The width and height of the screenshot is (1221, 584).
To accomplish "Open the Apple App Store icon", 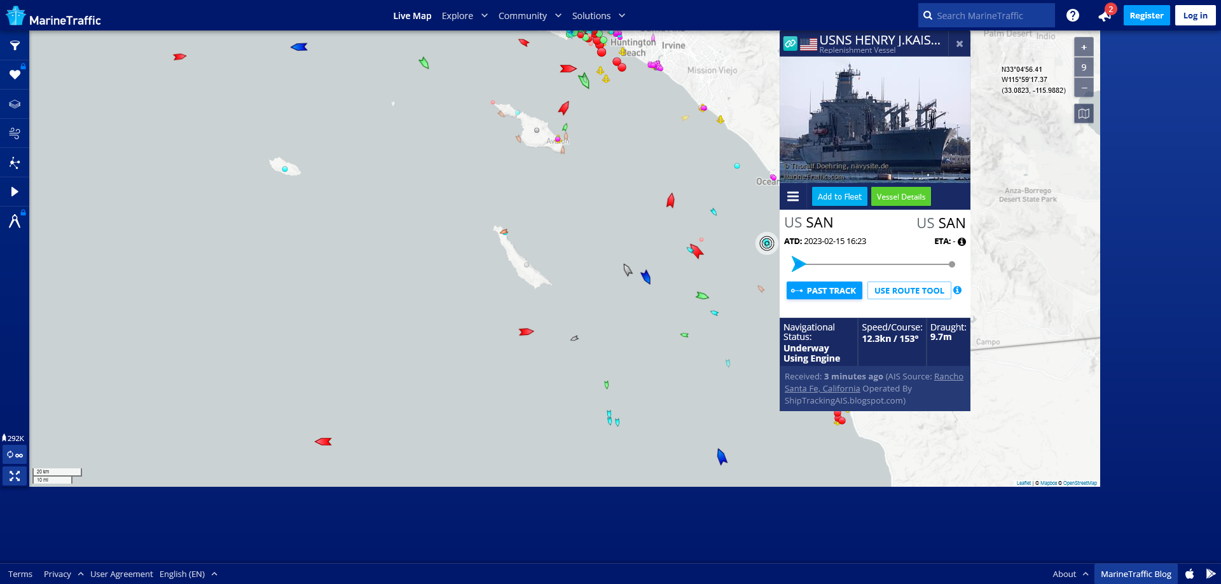I will 1189,574.
